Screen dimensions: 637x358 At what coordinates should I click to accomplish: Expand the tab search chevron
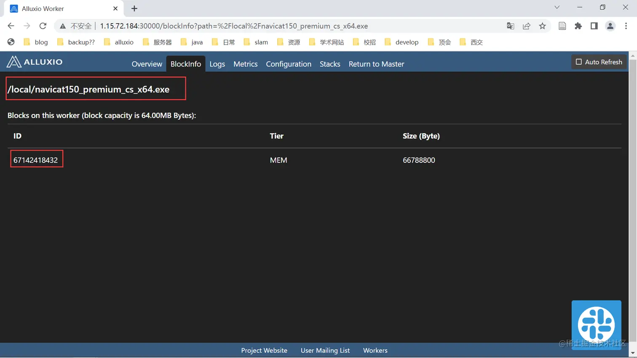(557, 7)
